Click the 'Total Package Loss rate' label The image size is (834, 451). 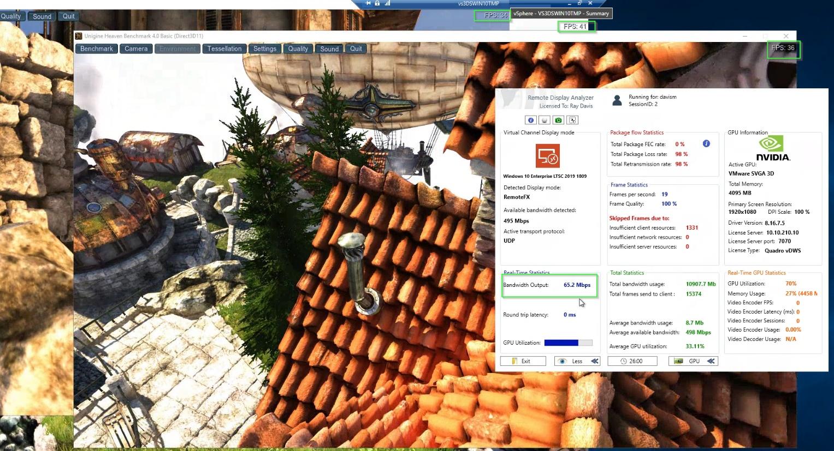point(639,154)
